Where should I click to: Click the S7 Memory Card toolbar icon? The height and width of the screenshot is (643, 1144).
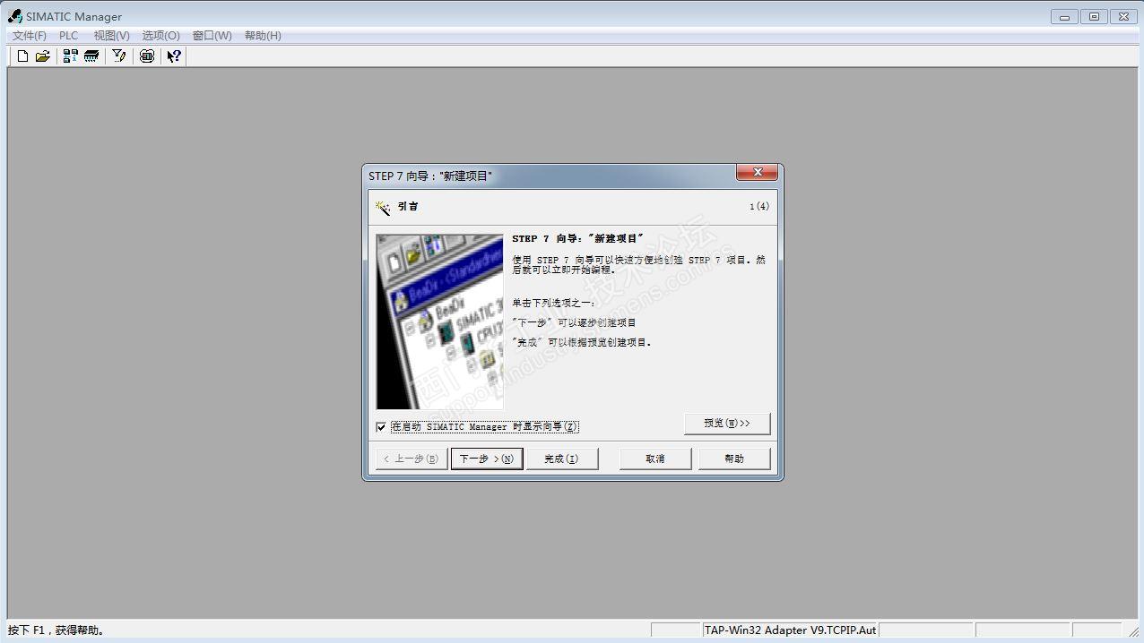tap(91, 56)
